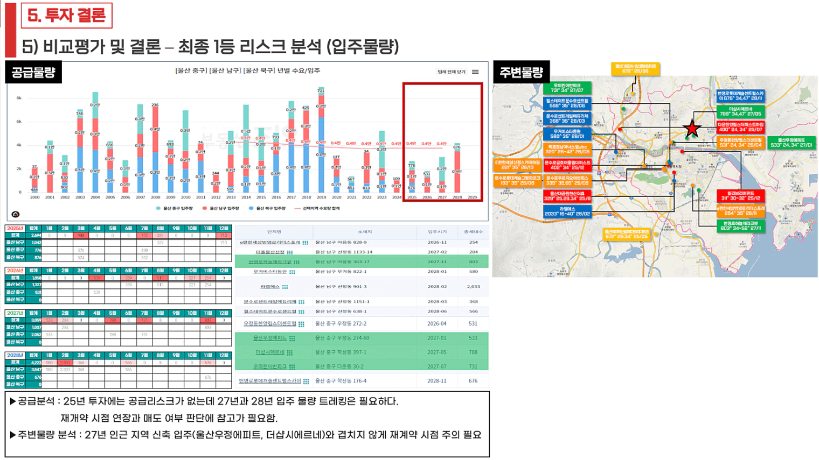The width and height of the screenshot is (819, 460).
Task: Open the 울산우정에피트 complex link
Action: (x=270, y=338)
